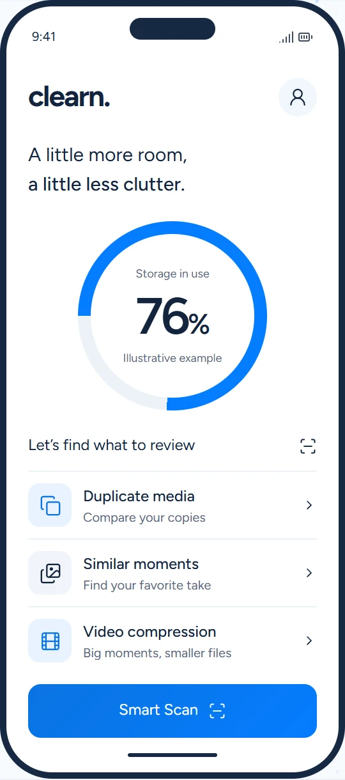This screenshot has width=345, height=780.
Task: Tap the battery icon in status bar
Action: click(305, 38)
